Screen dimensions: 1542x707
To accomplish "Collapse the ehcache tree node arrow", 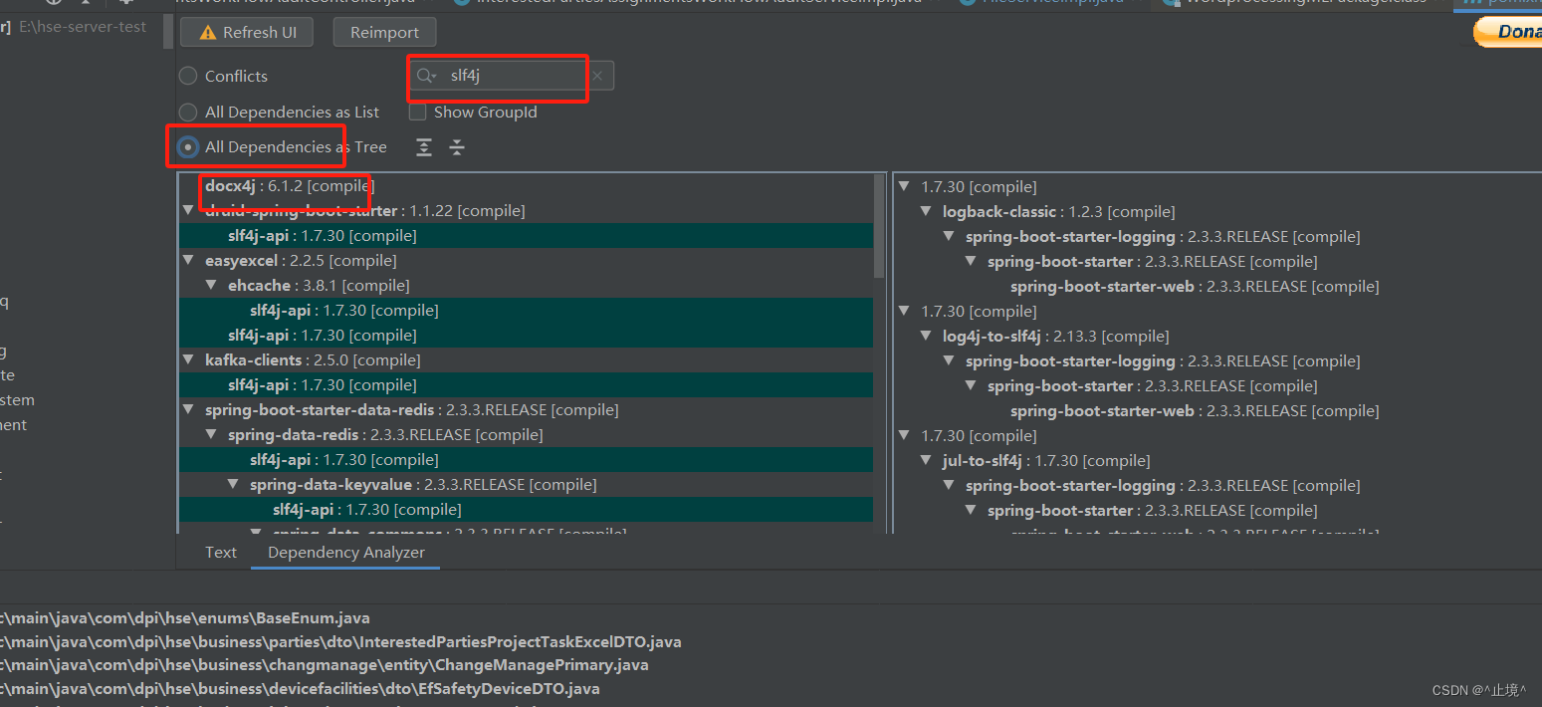I will pos(211,286).
